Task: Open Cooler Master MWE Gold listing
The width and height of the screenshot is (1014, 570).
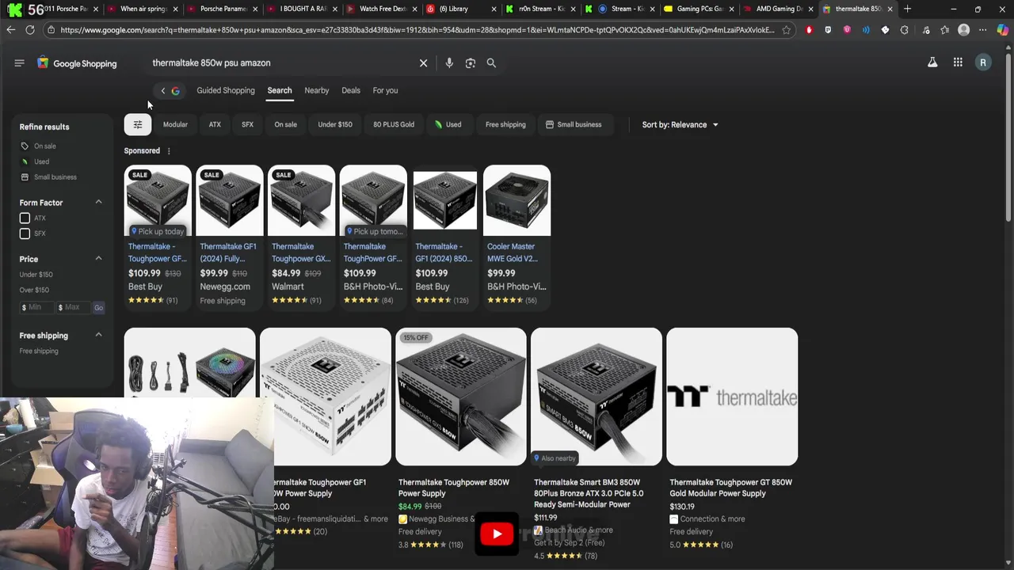Action: point(517,236)
